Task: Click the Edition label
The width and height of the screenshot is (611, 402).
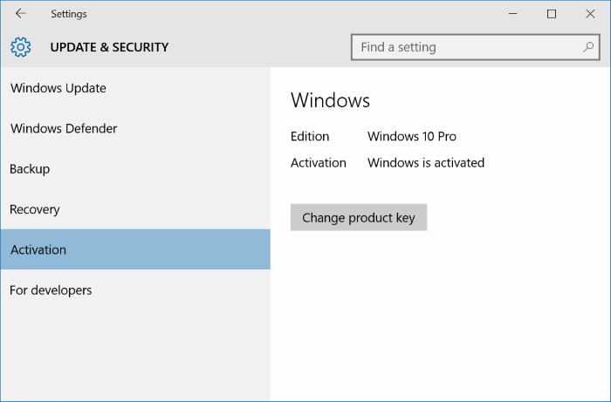Action: point(310,136)
